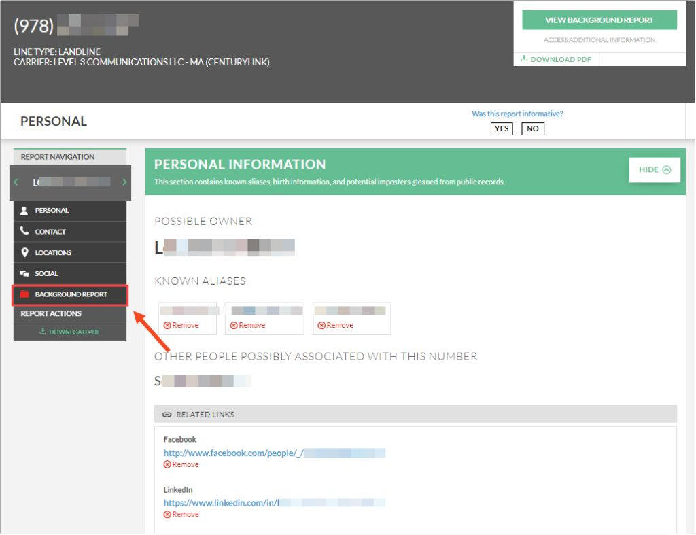Viewport: 696px width, 535px height.
Task: Answer NO to report informative question
Action: [x=533, y=128]
